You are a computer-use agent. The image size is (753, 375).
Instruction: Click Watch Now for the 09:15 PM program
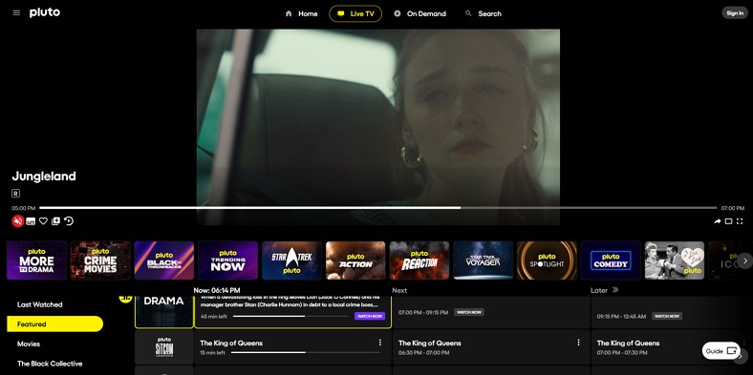coord(667,316)
